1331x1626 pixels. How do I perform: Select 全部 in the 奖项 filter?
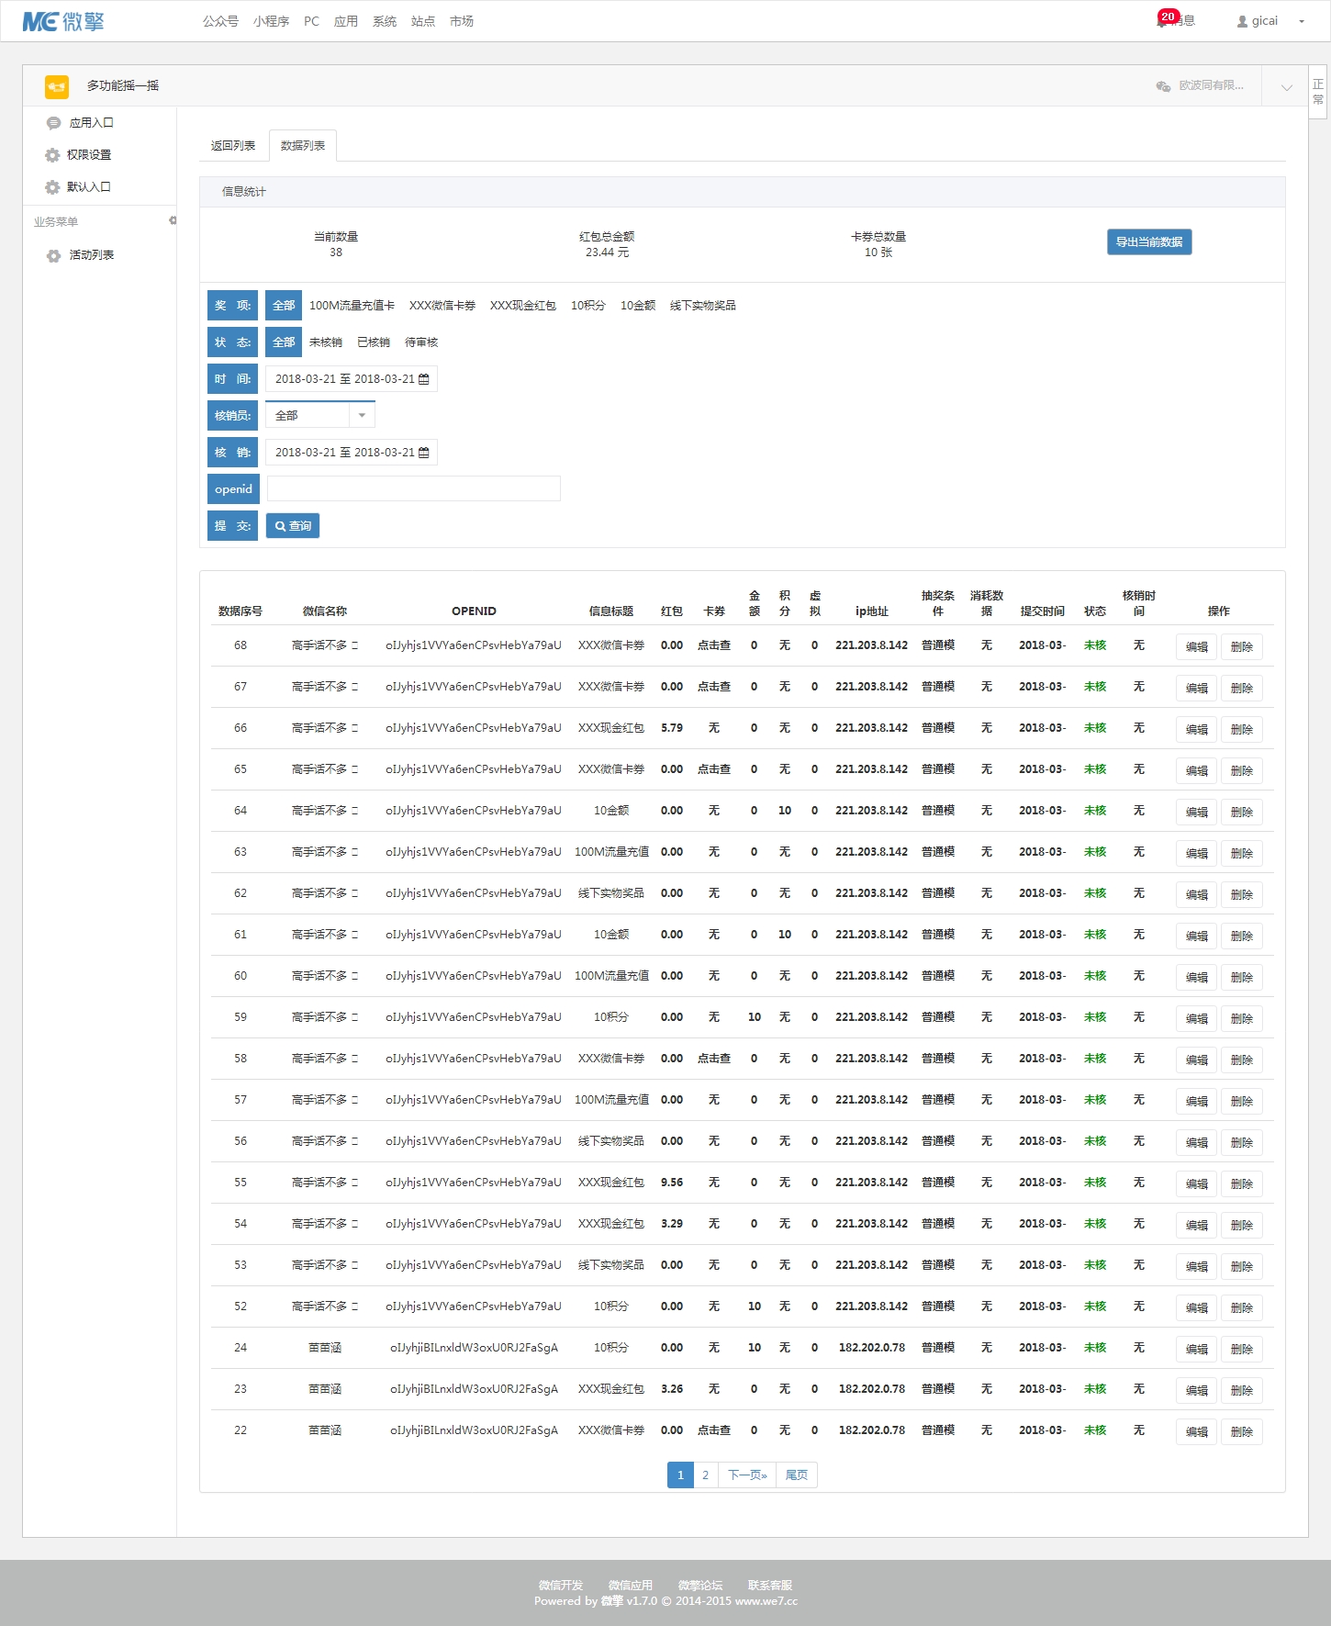[x=284, y=306]
